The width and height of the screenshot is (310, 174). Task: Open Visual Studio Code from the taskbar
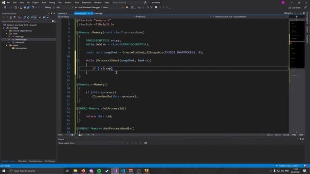tap(123, 171)
